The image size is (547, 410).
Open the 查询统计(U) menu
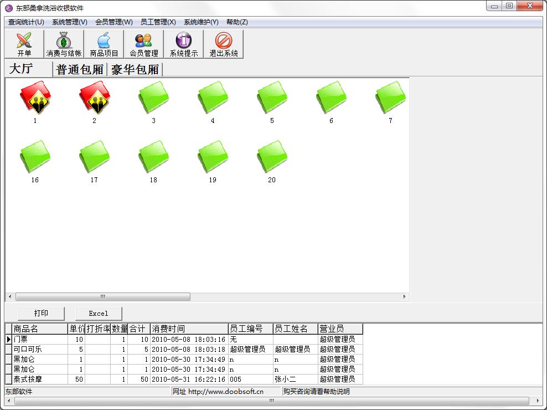[x=26, y=22]
